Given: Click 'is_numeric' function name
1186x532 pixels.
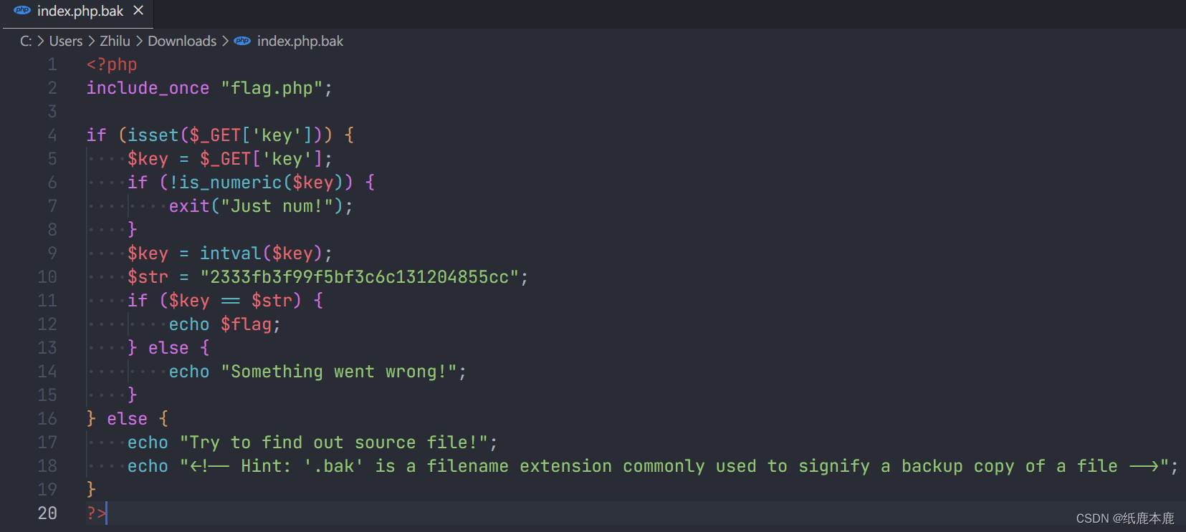Looking at the screenshot, I should [x=231, y=183].
